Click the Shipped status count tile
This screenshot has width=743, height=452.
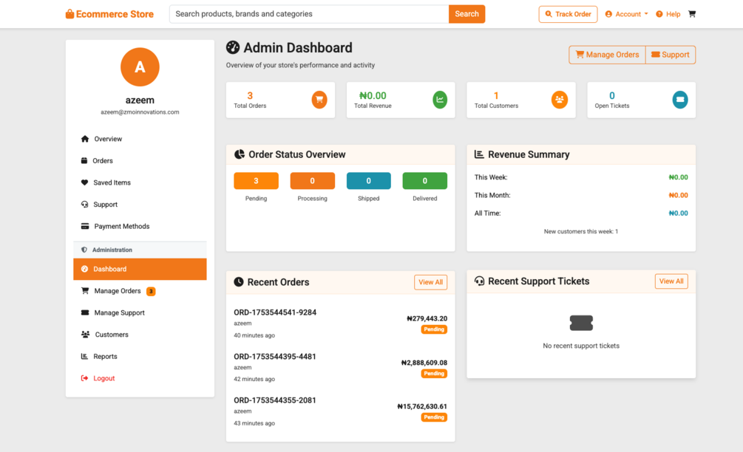coord(369,181)
